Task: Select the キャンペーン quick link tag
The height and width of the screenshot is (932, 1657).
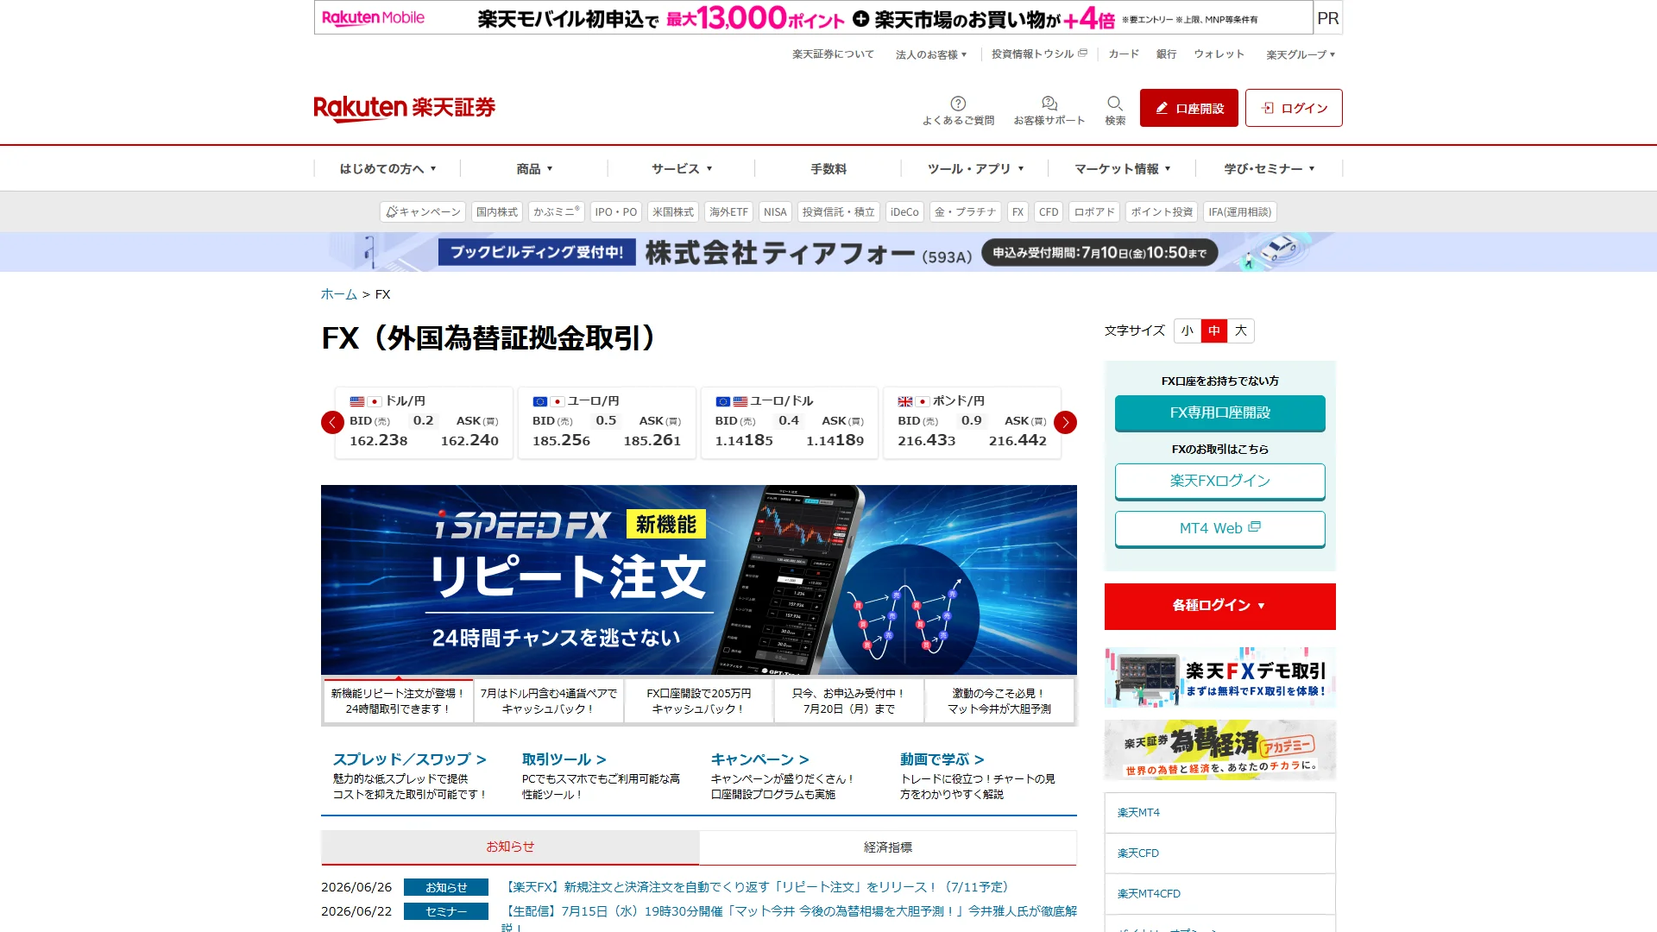Action: tap(423, 211)
